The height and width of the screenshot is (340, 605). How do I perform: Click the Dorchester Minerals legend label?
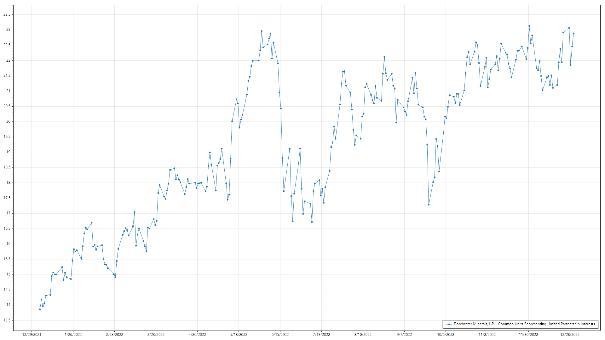coord(524,324)
